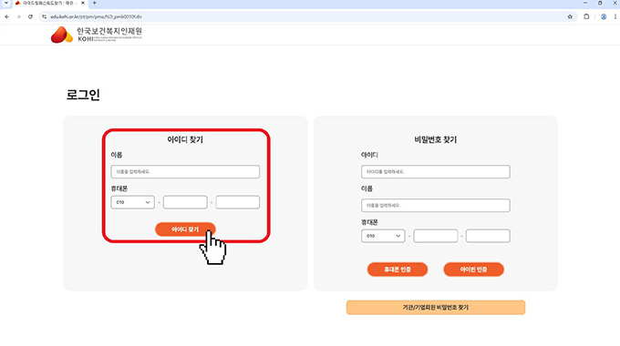Click the 로그인 page heading

point(83,95)
